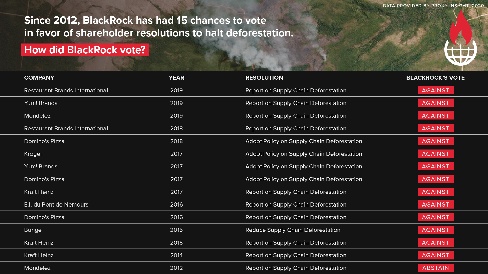Select 'Kraft Heinz' in the 2014 row
Image resolution: width=488 pixels, height=274 pixels.
39,255
